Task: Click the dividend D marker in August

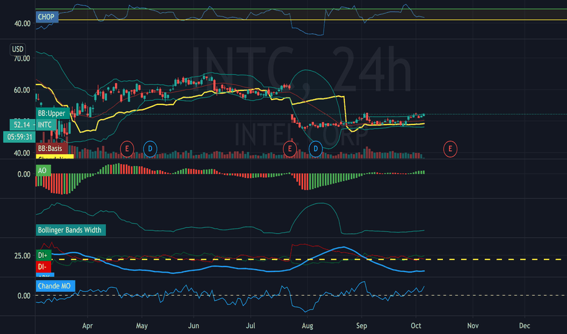Action: [316, 149]
